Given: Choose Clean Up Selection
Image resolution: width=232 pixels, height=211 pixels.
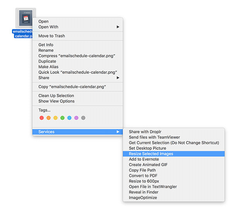Looking at the screenshot, I should coord(78,96).
